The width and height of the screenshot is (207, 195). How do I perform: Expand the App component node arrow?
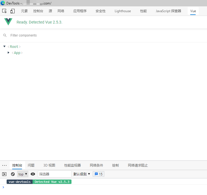pos(9,53)
